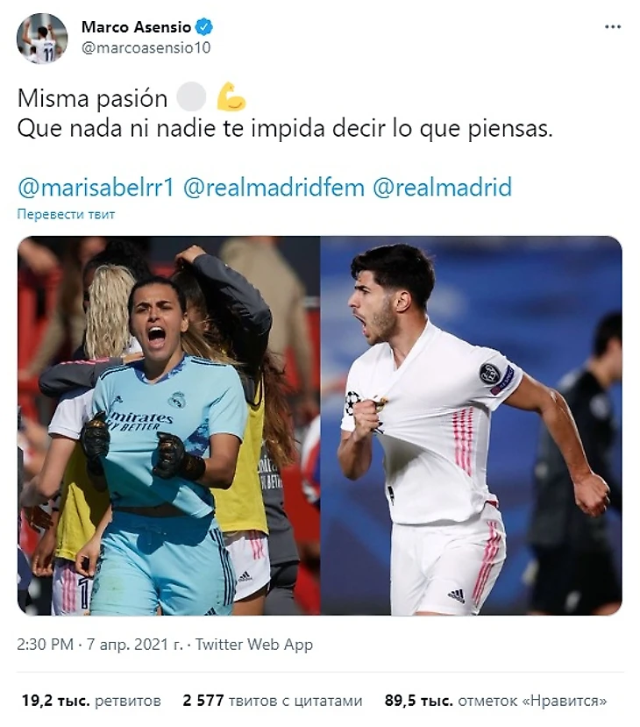Open the @realmadrid mention
The height and width of the screenshot is (727, 640).
tap(443, 188)
